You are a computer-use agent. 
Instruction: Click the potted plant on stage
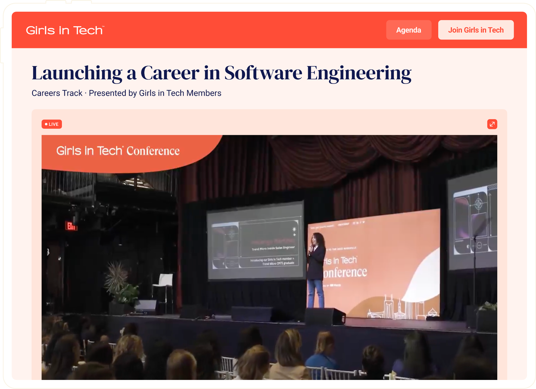121,285
